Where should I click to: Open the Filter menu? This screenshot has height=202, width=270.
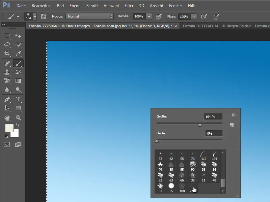129,6
